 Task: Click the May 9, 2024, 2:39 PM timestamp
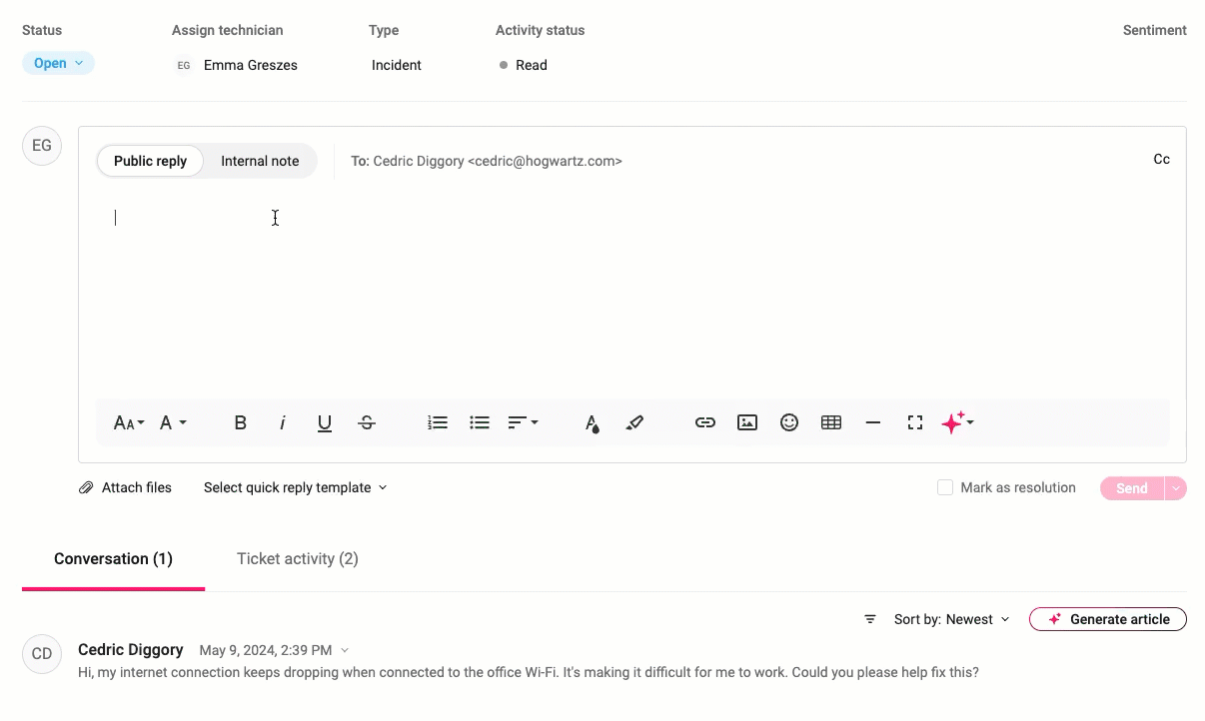pyautogui.click(x=266, y=651)
